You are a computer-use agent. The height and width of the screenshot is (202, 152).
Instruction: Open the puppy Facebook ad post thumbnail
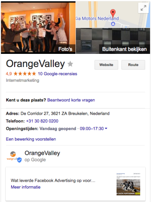pos(128,184)
